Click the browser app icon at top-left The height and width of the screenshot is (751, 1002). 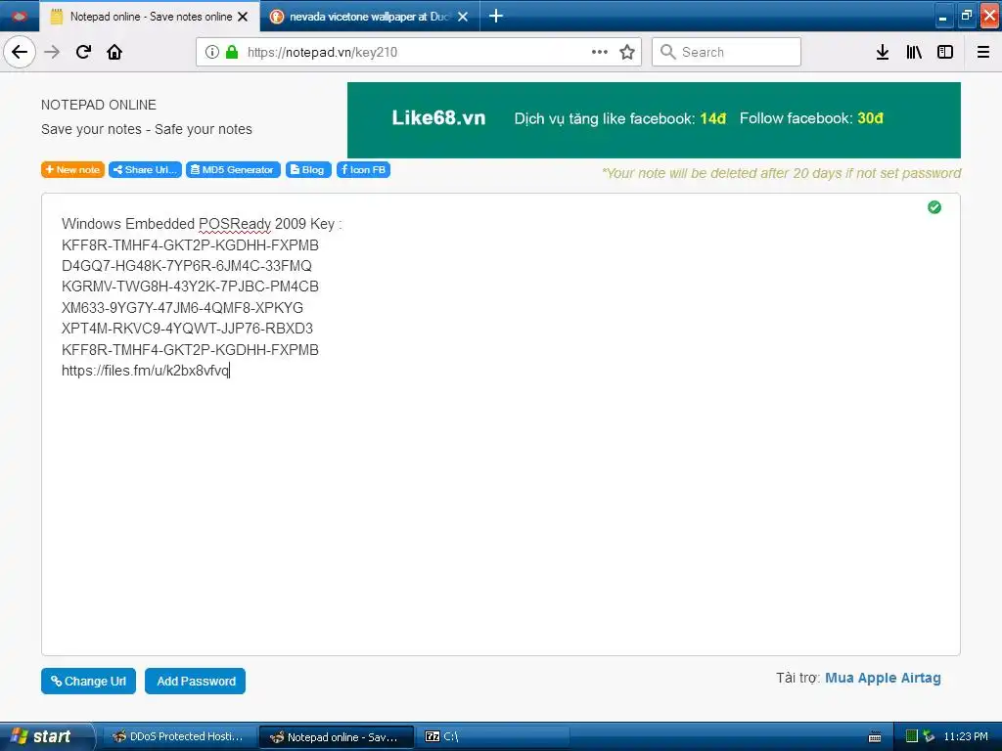click(x=20, y=16)
